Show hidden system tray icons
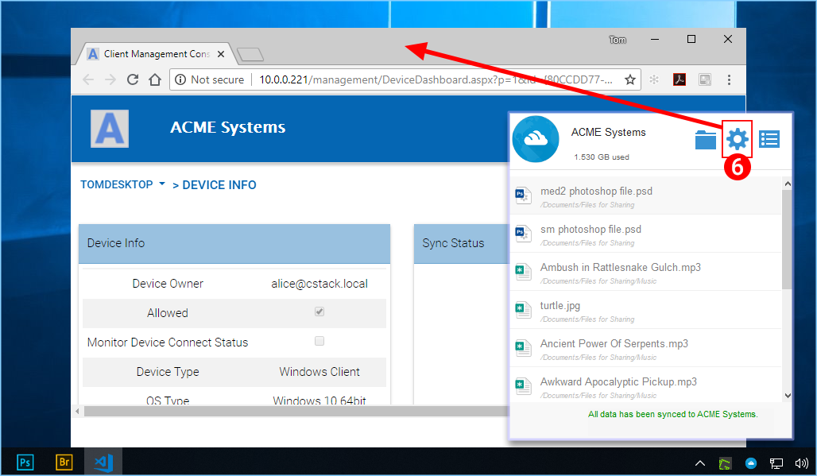Viewport: 817px width, 476px height. pyautogui.click(x=700, y=463)
